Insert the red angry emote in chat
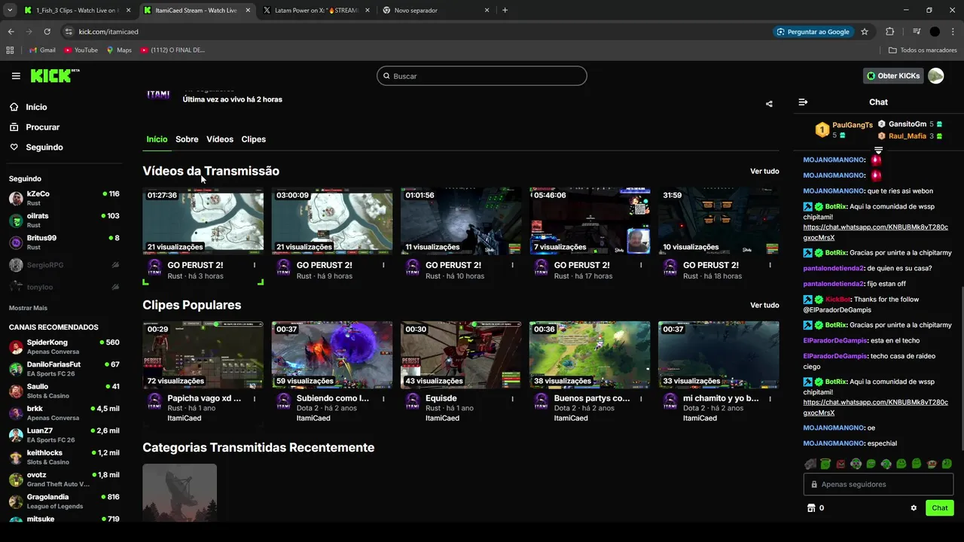The image size is (964, 542). [x=840, y=464]
